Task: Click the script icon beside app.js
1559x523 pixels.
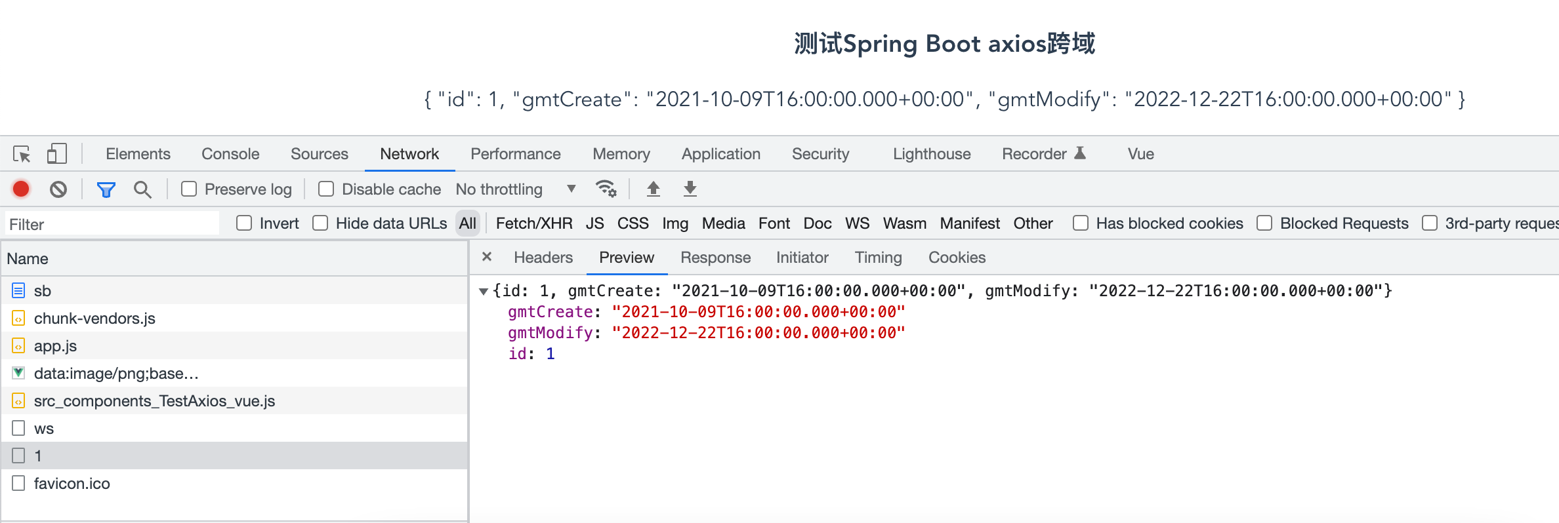Action: coord(18,345)
